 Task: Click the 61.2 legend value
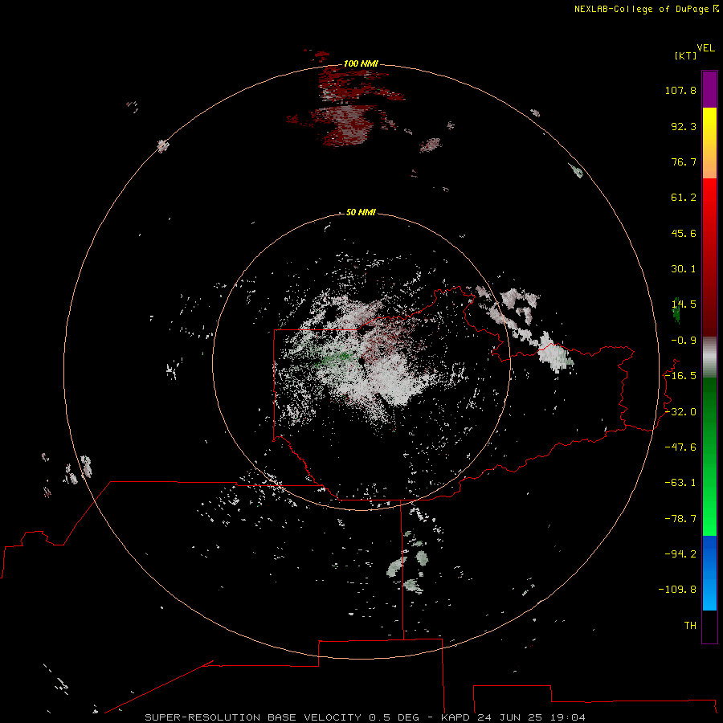pyautogui.click(x=684, y=198)
